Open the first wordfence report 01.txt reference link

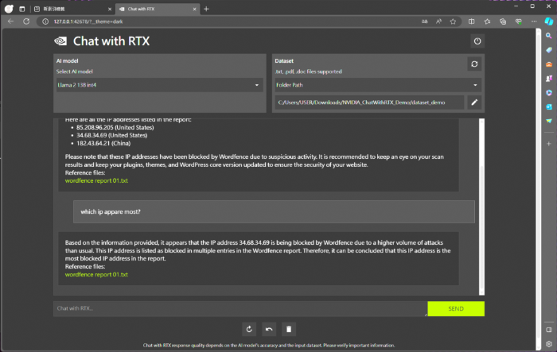tap(96, 180)
